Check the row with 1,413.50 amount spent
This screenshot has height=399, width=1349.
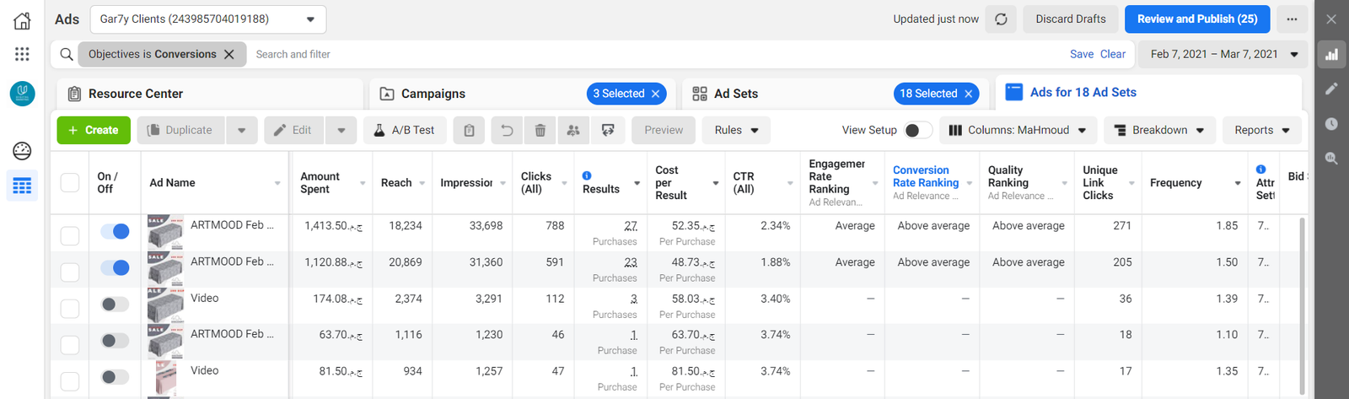point(70,235)
